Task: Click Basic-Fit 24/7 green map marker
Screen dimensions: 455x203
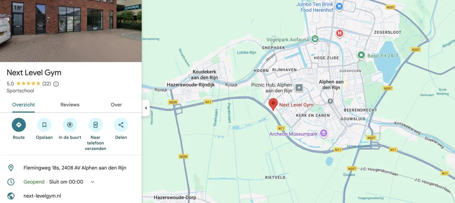Action: click(361, 56)
